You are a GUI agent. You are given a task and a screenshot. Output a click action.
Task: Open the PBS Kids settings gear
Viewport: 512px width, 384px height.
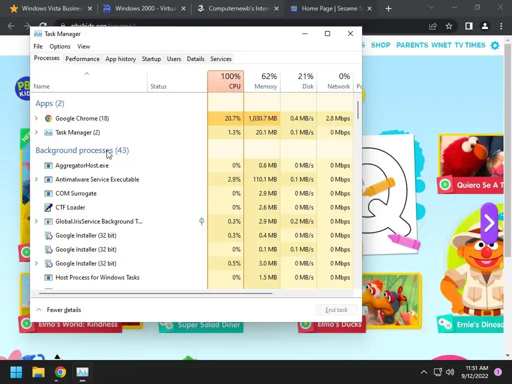pyautogui.click(x=495, y=45)
